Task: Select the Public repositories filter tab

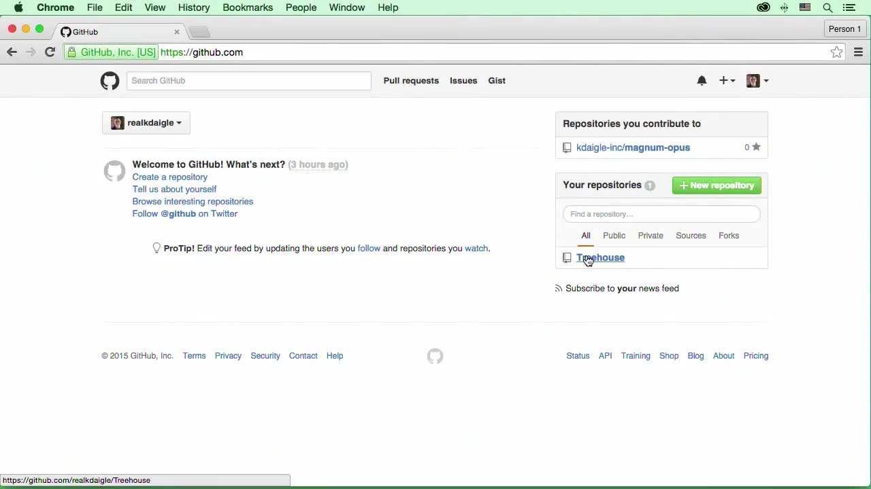Action: click(614, 236)
